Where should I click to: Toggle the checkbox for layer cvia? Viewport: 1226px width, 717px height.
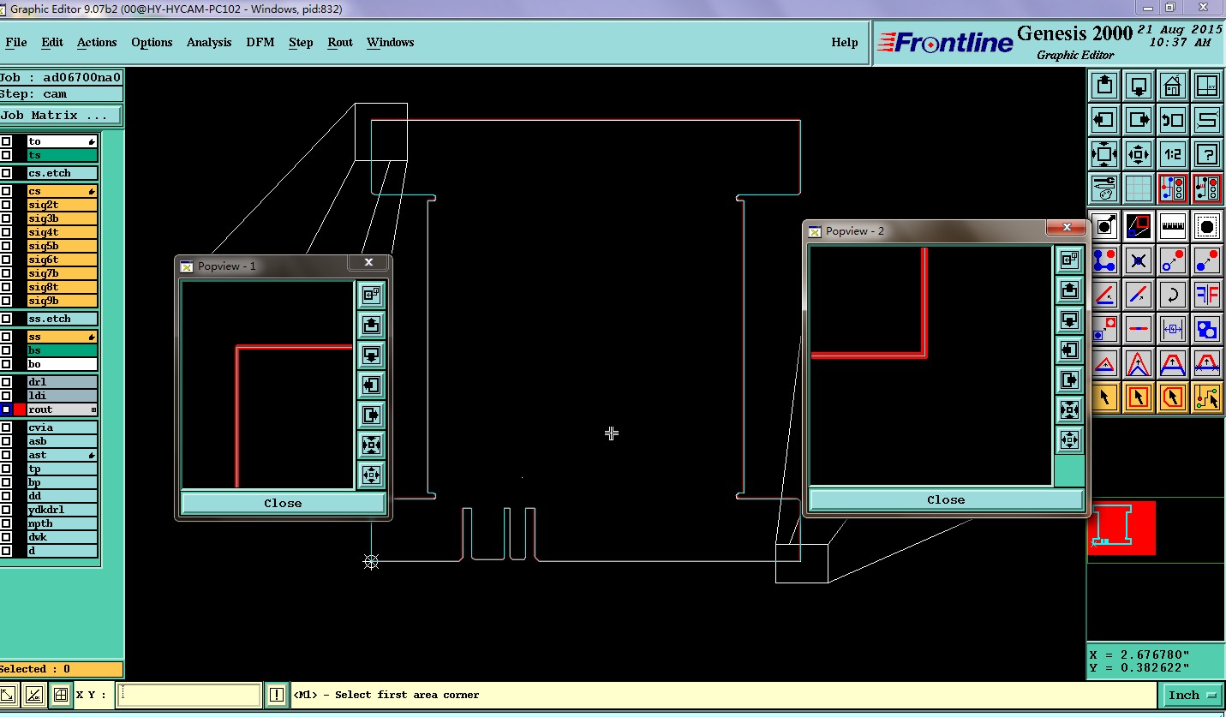pos(6,427)
